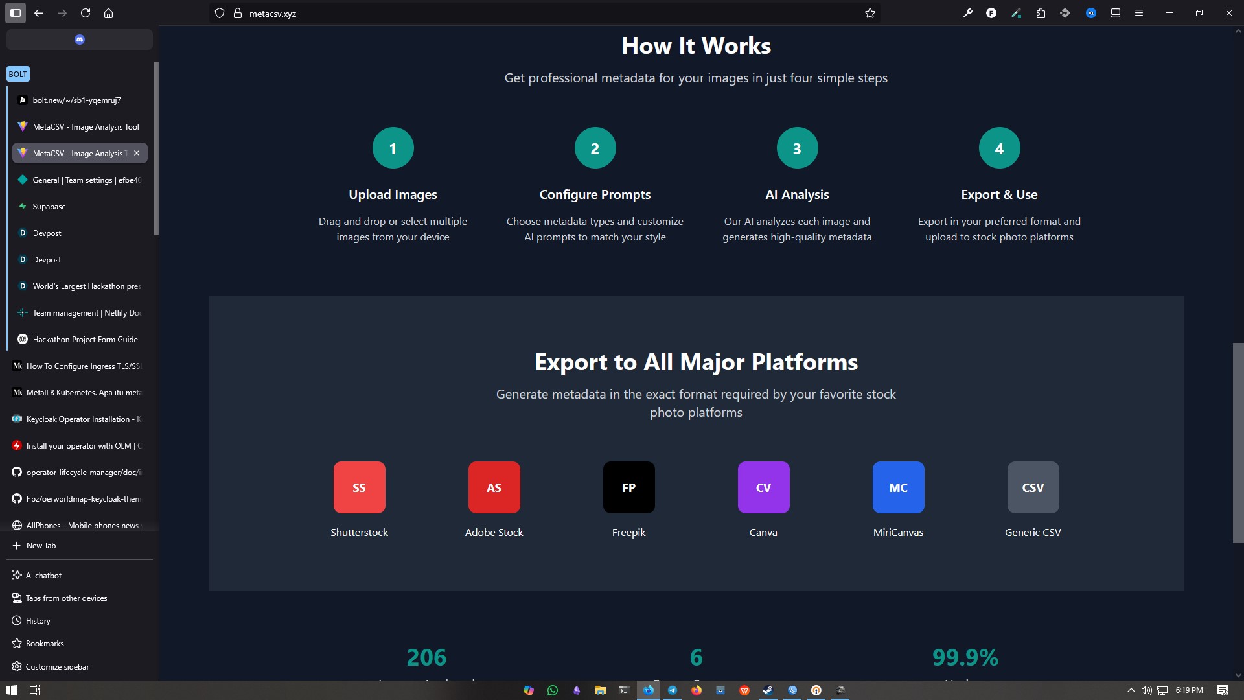Click the Adobe Stock AS icon

click(x=494, y=487)
